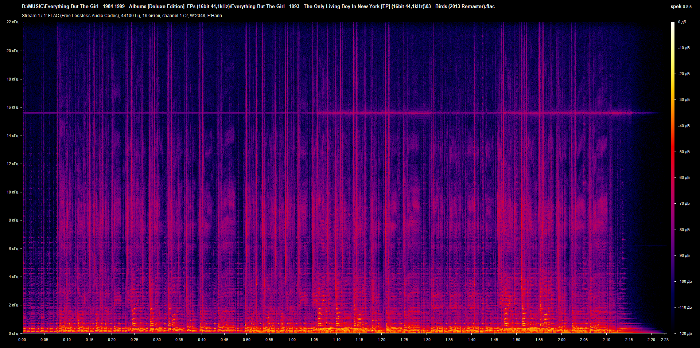Click the '1:10' time axis label
Viewport: 700px width, 348px height.
click(337, 340)
